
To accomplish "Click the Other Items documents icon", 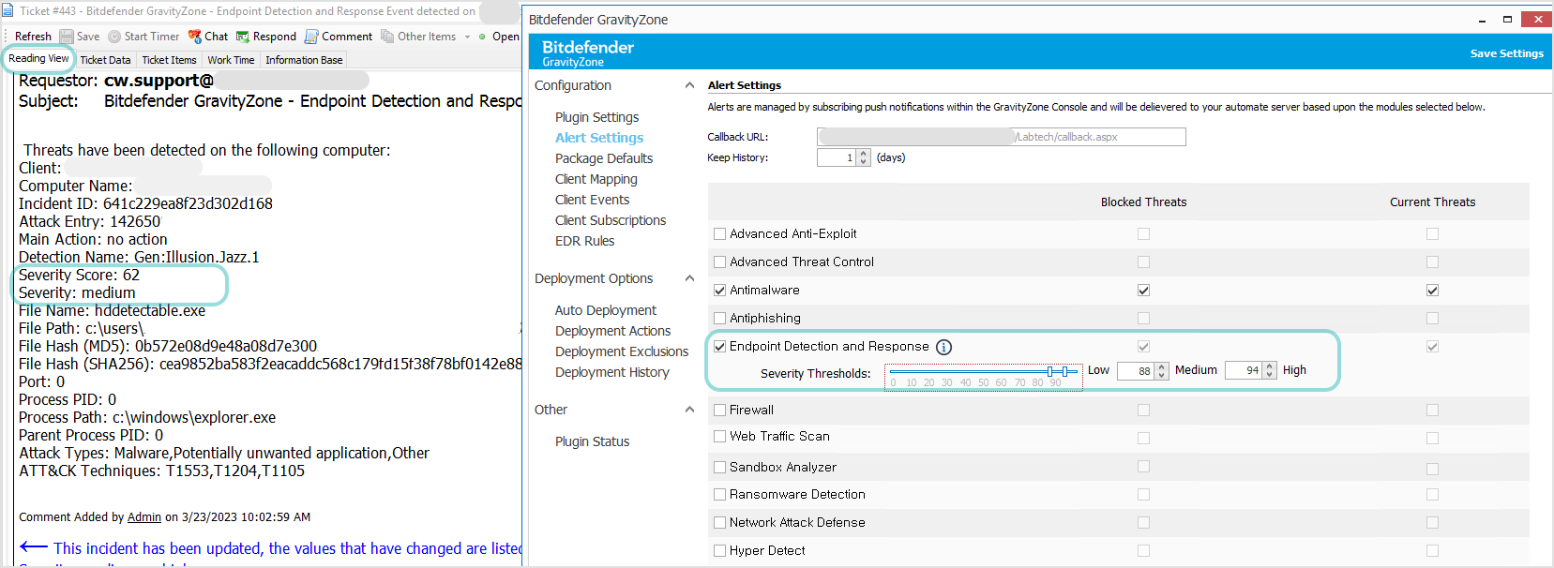I will (x=387, y=37).
